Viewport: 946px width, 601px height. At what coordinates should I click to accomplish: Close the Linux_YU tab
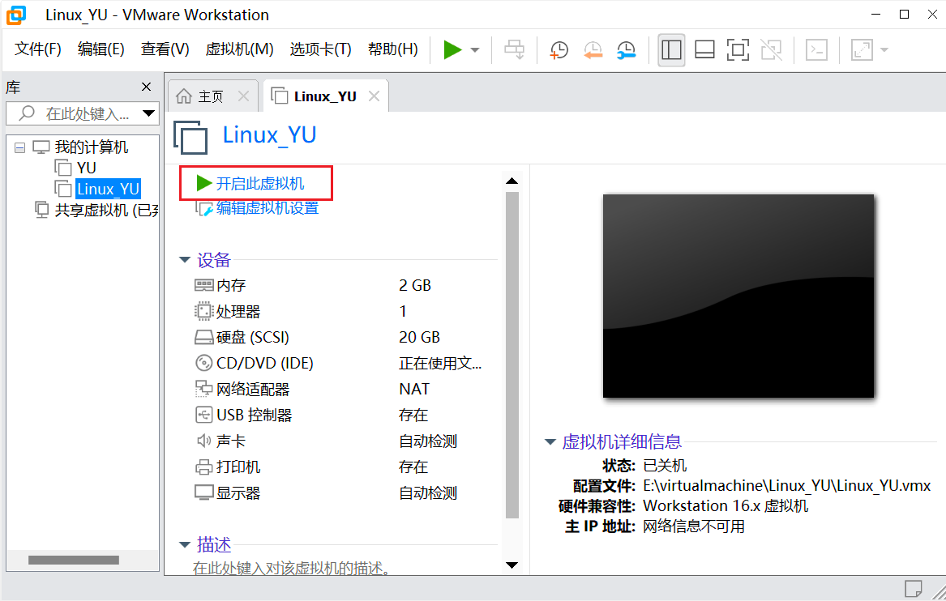point(374,96)
